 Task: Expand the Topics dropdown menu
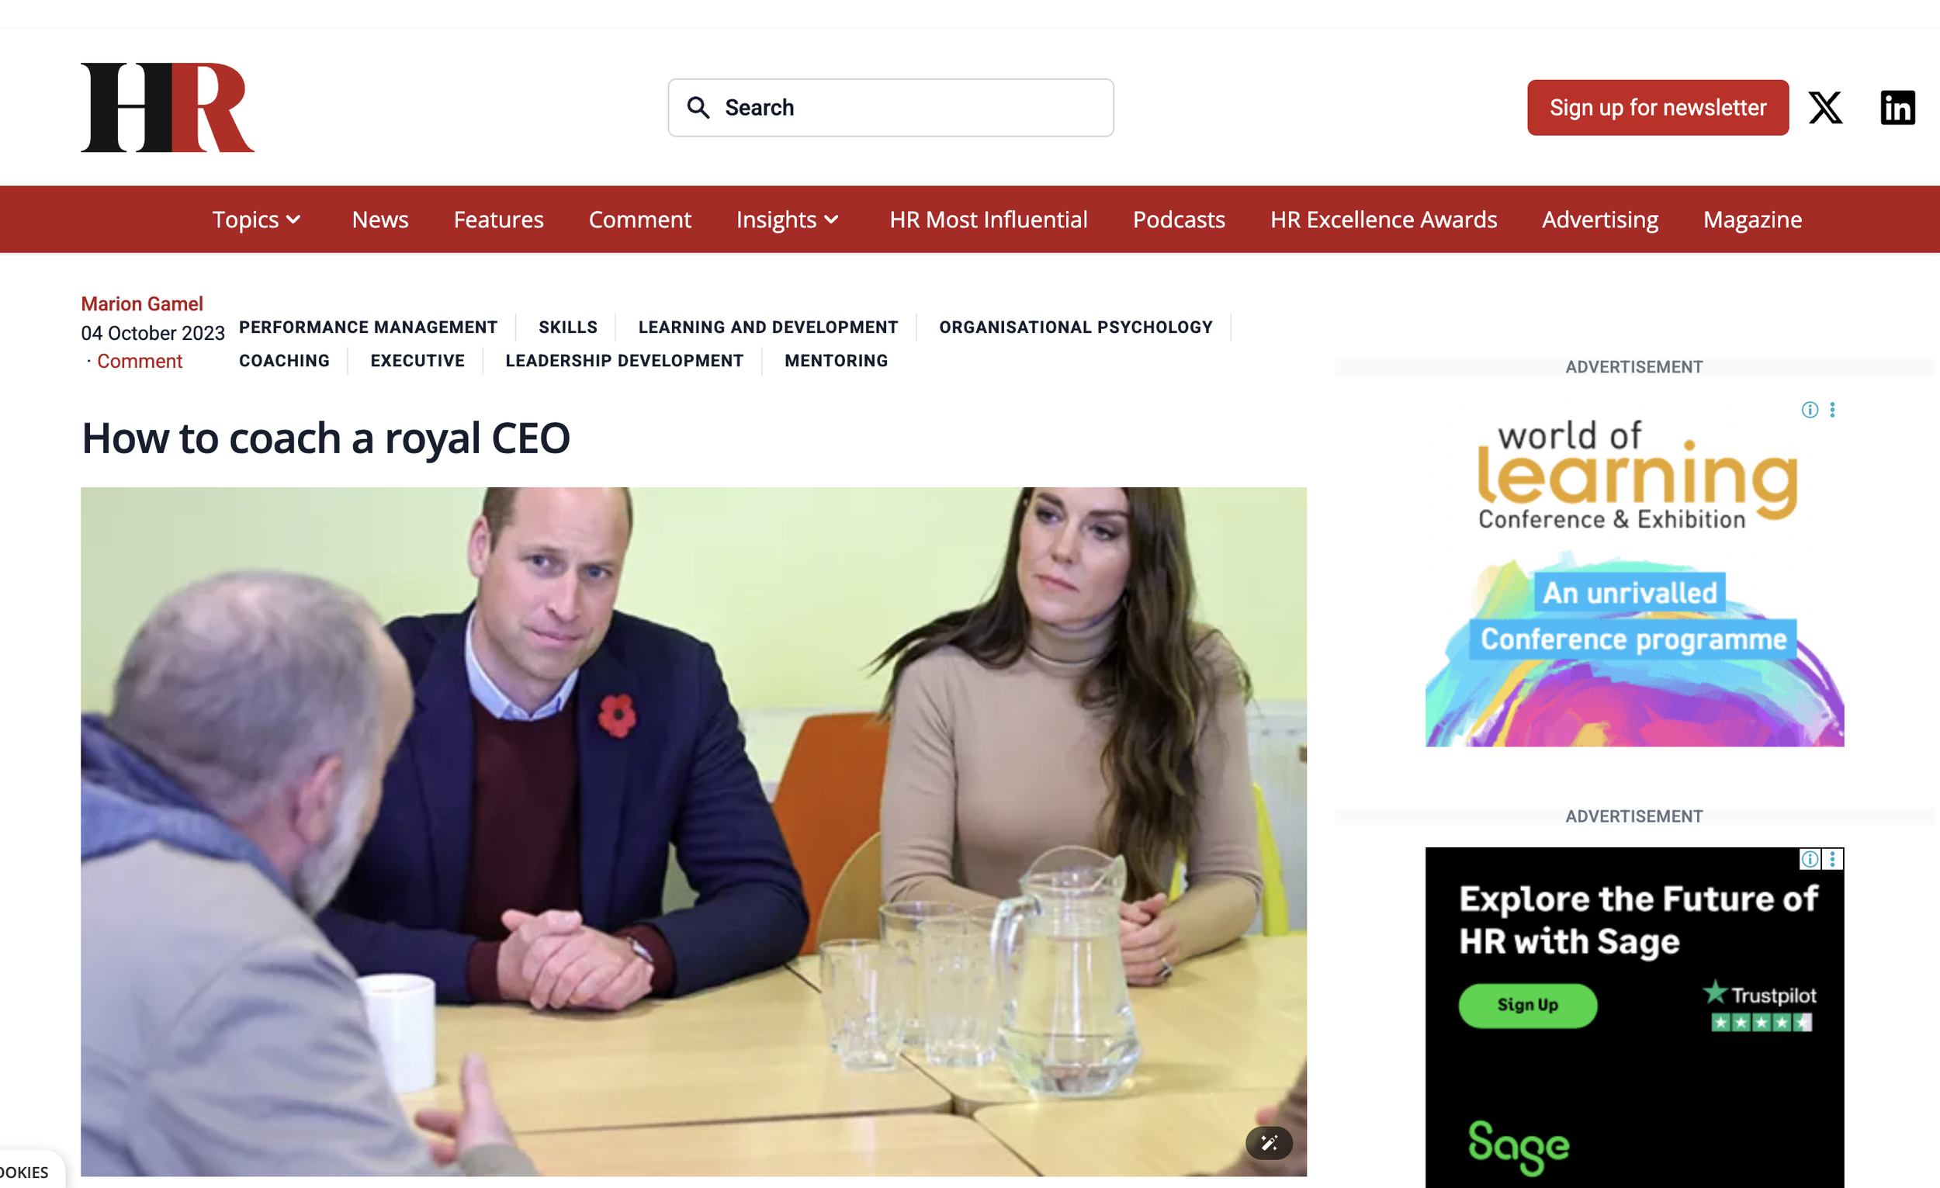click(x=257, y=220)
